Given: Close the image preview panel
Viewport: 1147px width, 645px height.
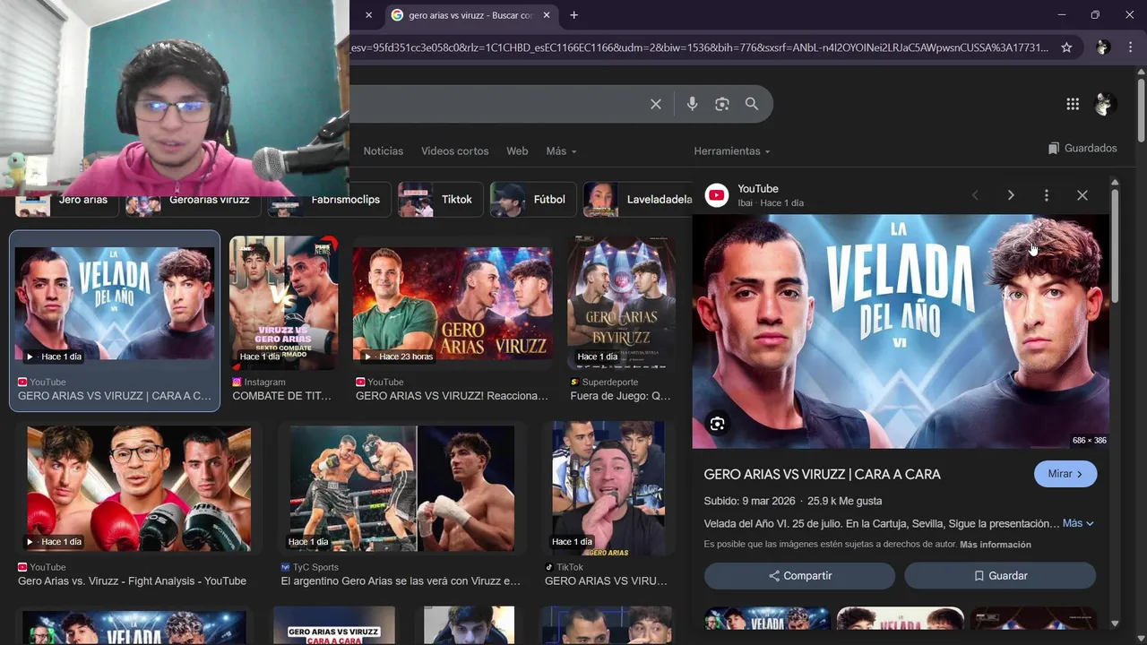Looking at the screenshot, I should (x=1082, y=195).
